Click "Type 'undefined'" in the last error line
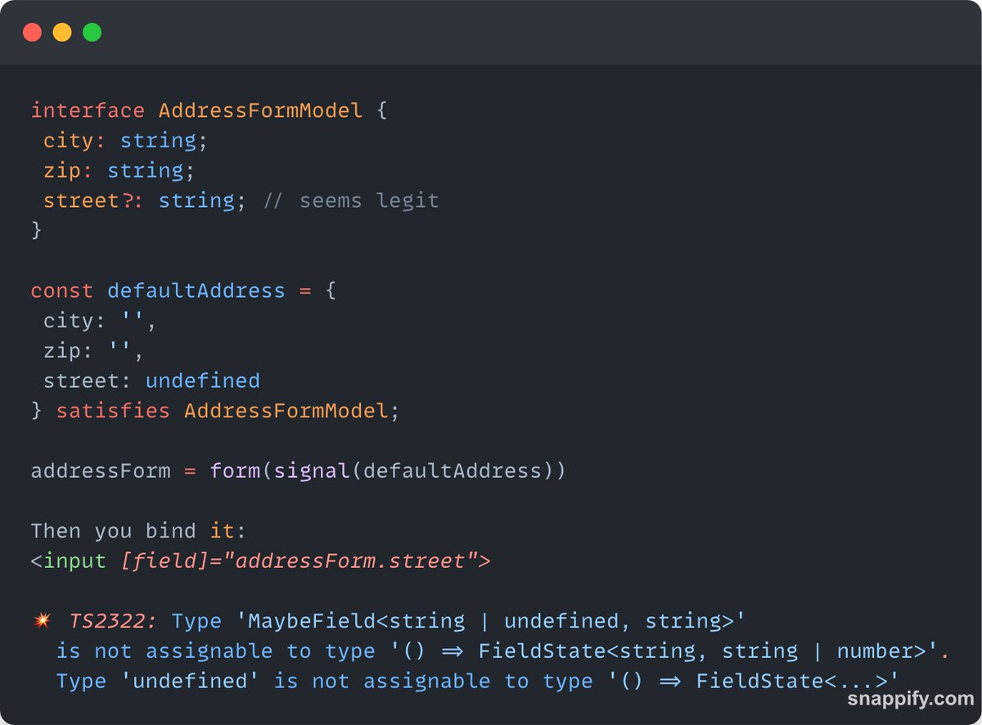982x725 pixels. point(158,682)
